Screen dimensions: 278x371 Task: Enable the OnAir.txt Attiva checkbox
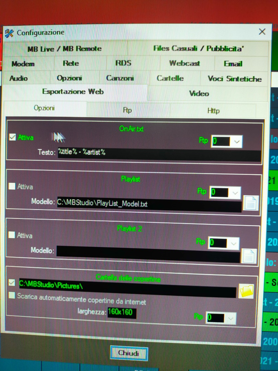(x=13, y=137)
